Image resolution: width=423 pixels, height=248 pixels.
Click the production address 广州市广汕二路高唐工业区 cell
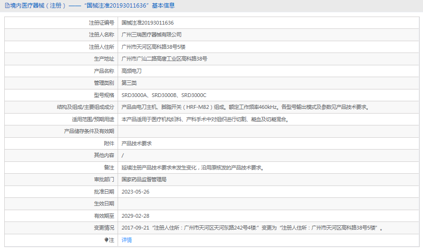point(164,59)
